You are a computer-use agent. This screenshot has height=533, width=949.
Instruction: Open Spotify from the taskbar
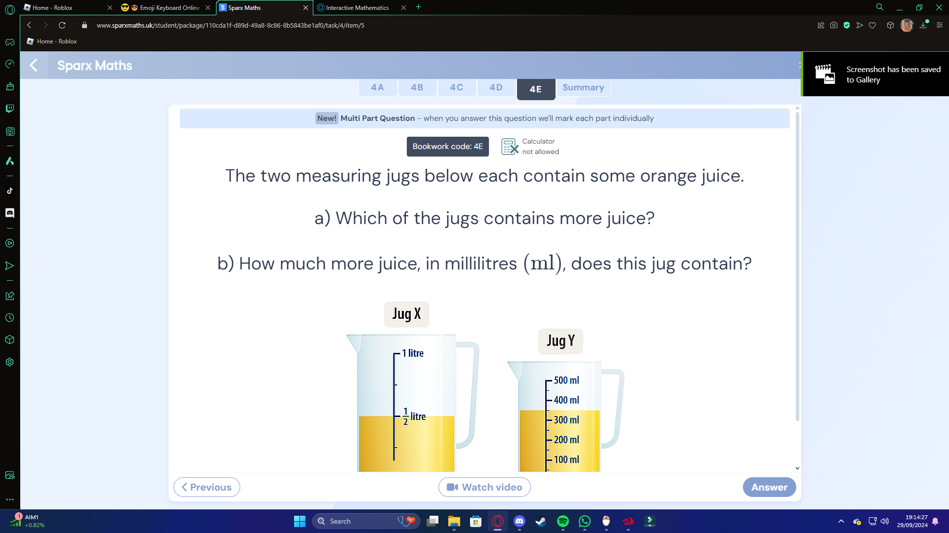[563, 521]
